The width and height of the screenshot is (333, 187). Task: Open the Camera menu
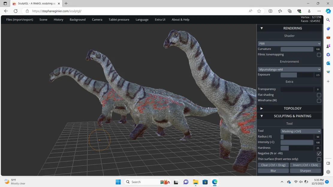97,19
